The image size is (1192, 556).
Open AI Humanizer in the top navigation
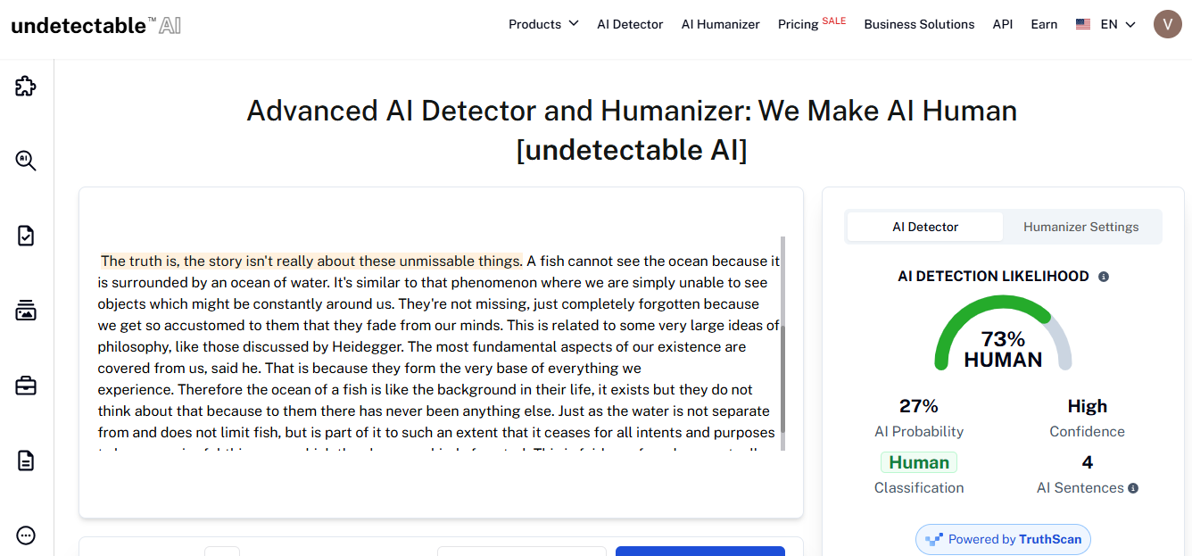(x=720, y=24)
